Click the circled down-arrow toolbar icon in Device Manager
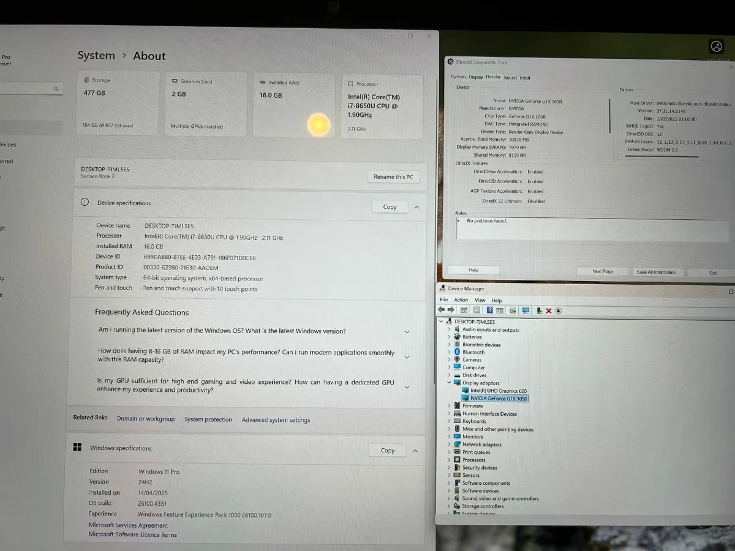This screenshot has height=551, width=735. [x=559, y=310]
